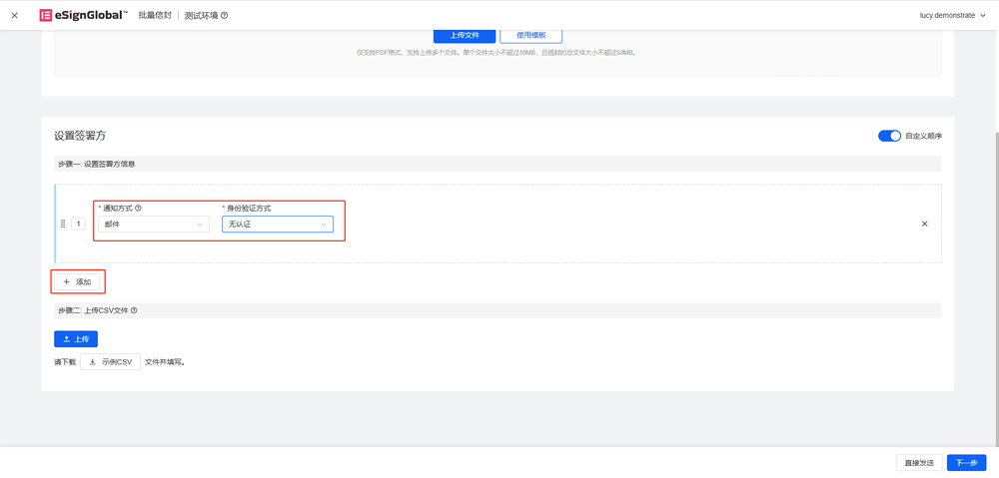Click the X icon beside the eSignGlobal logo

pos(14,15)
